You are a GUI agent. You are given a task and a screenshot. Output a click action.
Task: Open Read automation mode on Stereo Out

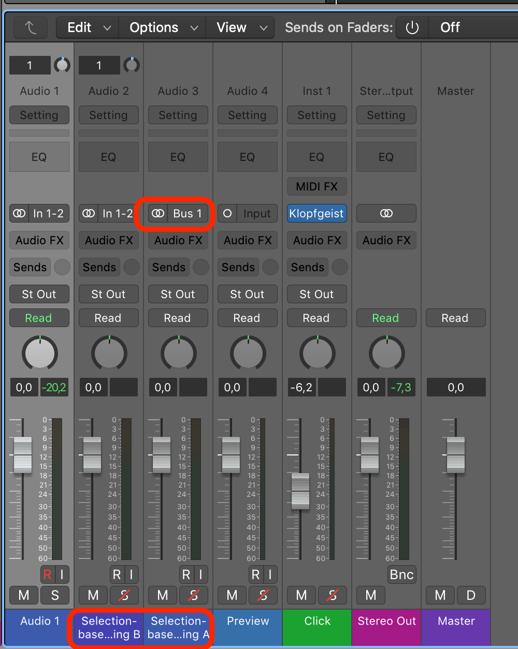click(386, 318)
